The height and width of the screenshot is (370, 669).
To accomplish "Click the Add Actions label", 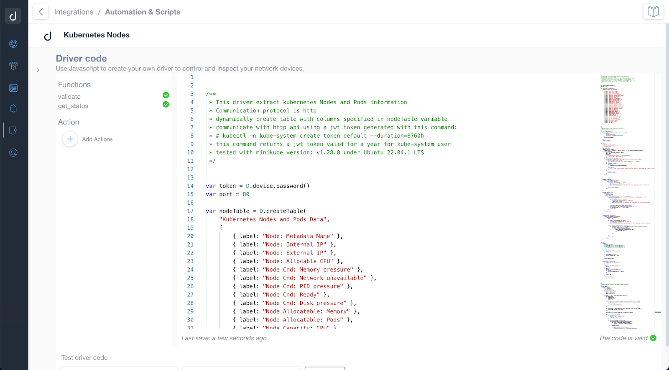I will coord(97,139).
